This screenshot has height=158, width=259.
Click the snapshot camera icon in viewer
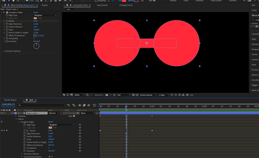click(107, 95)
